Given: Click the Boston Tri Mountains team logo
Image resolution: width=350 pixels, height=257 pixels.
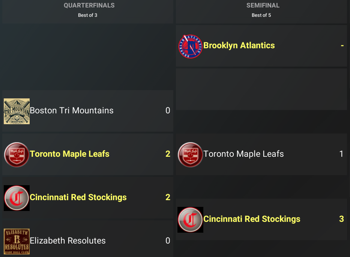Looking at the screenshot, I should point(17,110).
